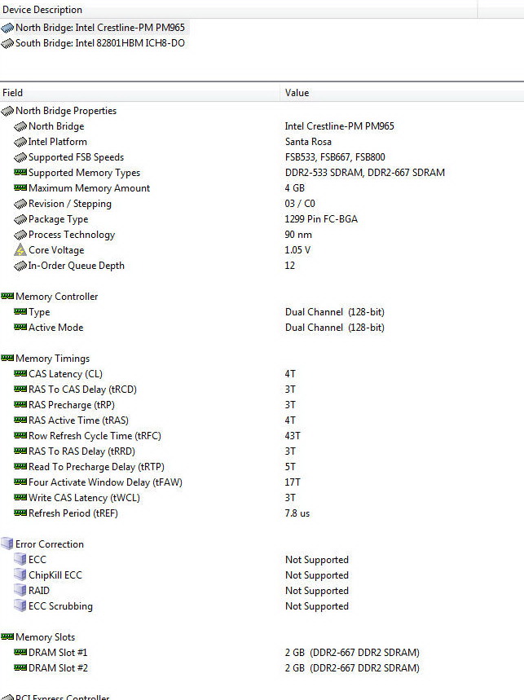Select the ECC Scrubbing row
This screenshot has height=700, width=524.
[x=60, y=606]
